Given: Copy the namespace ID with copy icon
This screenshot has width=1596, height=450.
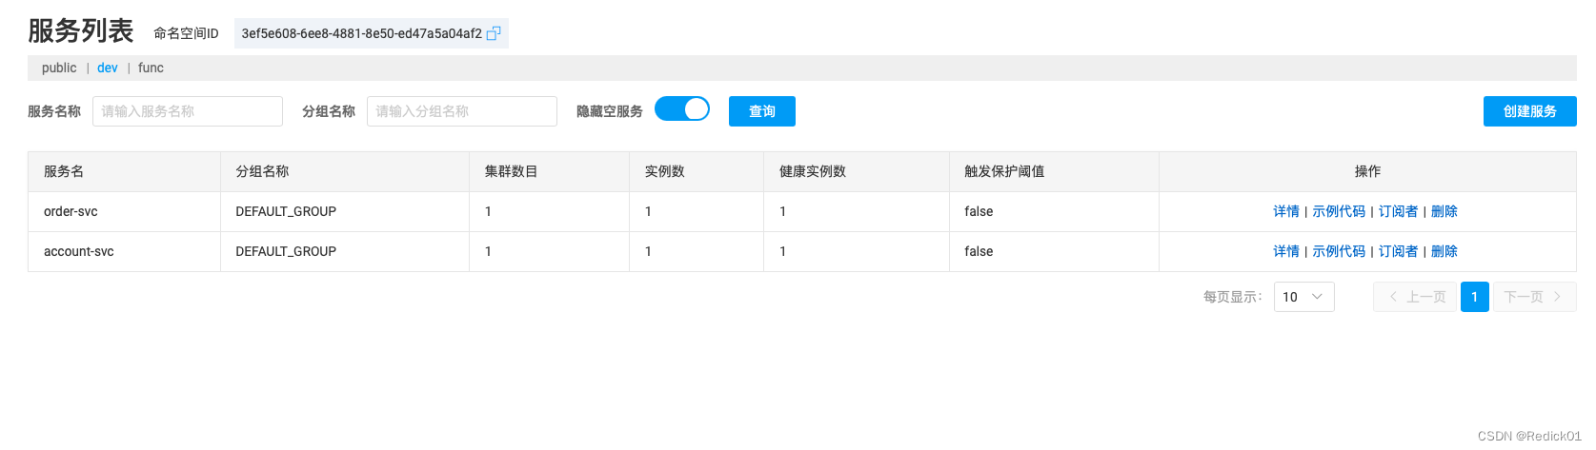Looking at the screenshot, I should [494, 33].
